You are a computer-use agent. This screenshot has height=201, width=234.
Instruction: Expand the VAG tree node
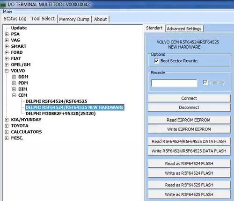[7, 40]
